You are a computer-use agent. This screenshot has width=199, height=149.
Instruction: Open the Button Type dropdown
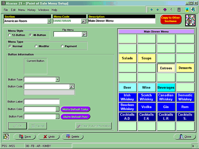point(57,80)
